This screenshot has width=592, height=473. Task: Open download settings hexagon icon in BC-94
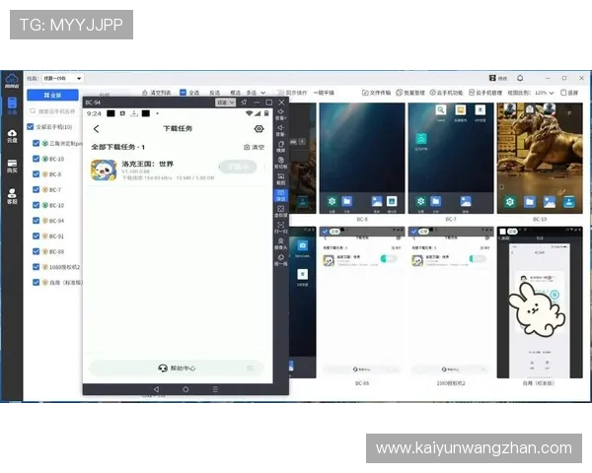point(259,129)
